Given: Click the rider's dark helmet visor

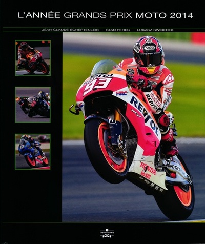Looking at the screenshot, I should click(x=151, y=59).
